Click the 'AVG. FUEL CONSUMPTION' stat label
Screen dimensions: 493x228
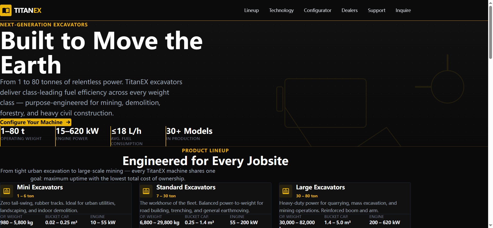[127, 141]
